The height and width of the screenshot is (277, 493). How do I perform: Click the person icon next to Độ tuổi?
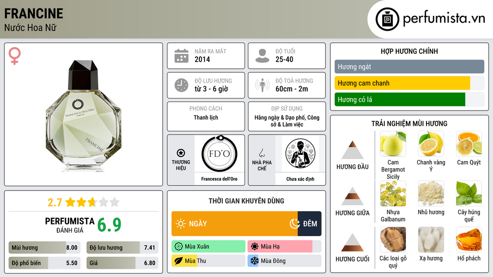click(x=262, y=56)
